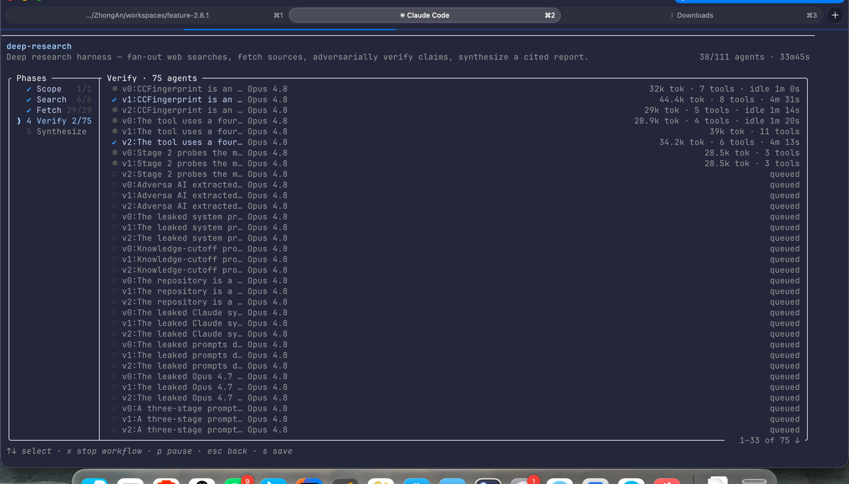This screenshot has width=849, height=484.
Task: Select agent v2:Stage 2 probes the m… row
Action: point(455,174)
